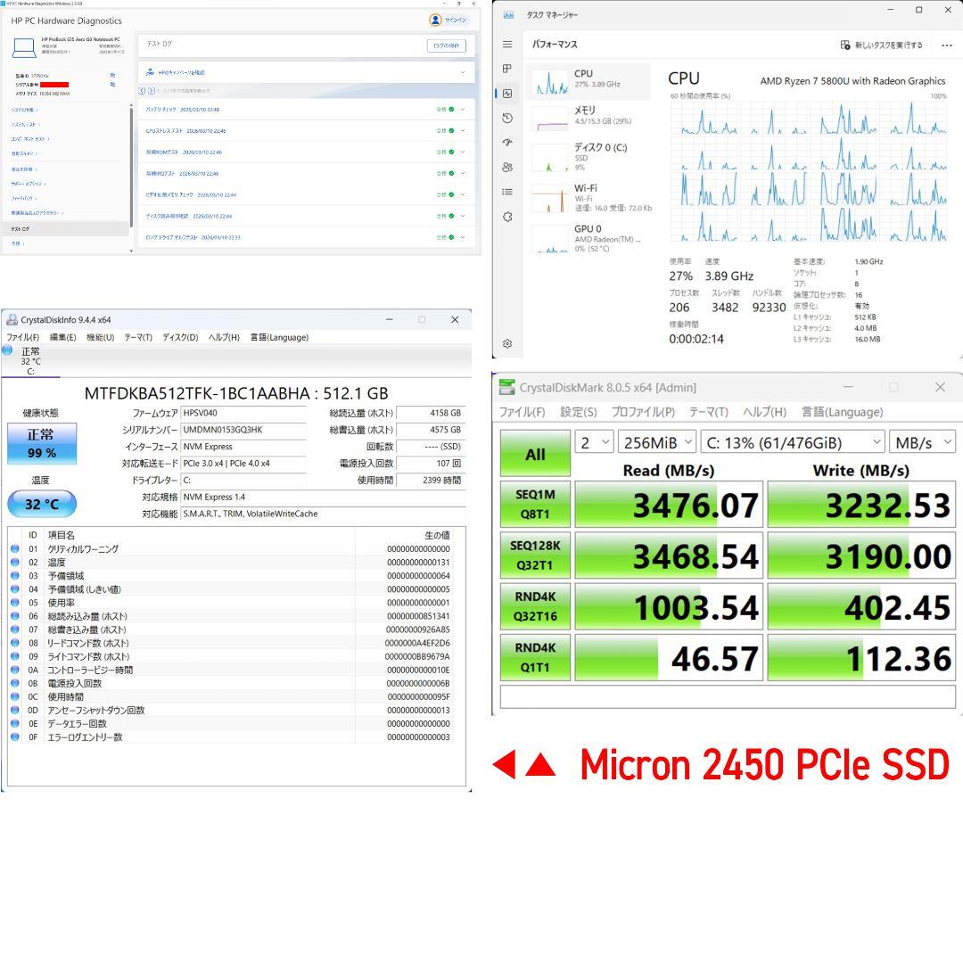963x963 pixels.
Task: Click CrystalDiskMark title bar app icon
Action: click(506, 387)
